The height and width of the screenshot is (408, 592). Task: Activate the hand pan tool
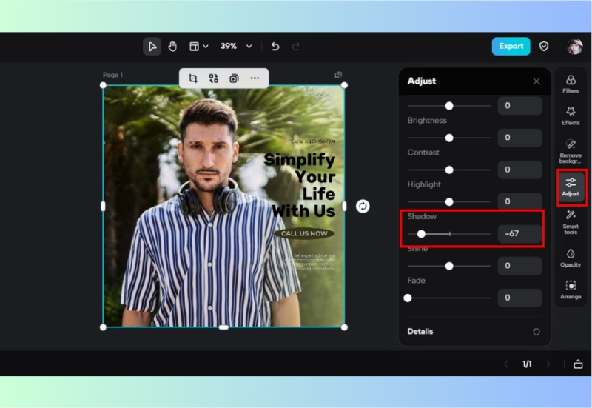[x=172, y=46]
